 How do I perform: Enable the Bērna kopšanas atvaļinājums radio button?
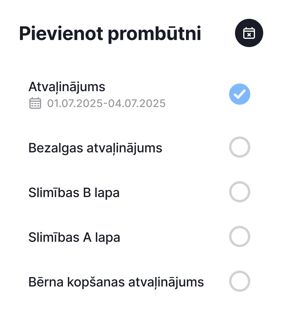pos(240,281)
